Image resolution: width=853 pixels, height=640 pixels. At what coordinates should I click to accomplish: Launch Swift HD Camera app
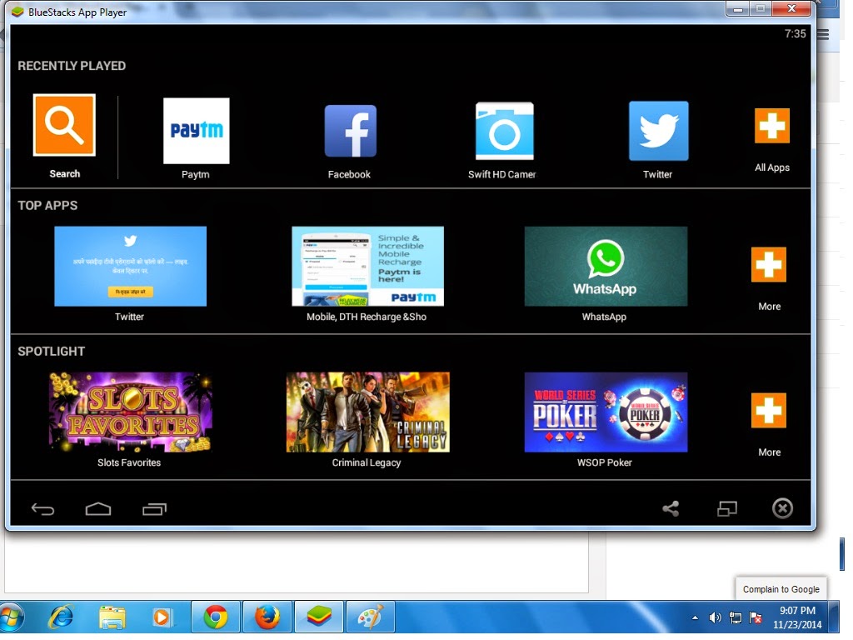(x=504, y=131)
